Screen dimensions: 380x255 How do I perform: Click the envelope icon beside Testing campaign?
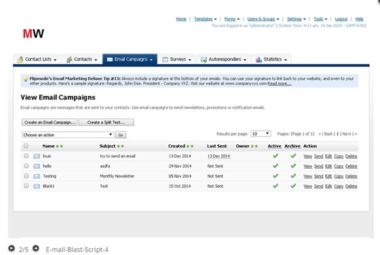37,176
